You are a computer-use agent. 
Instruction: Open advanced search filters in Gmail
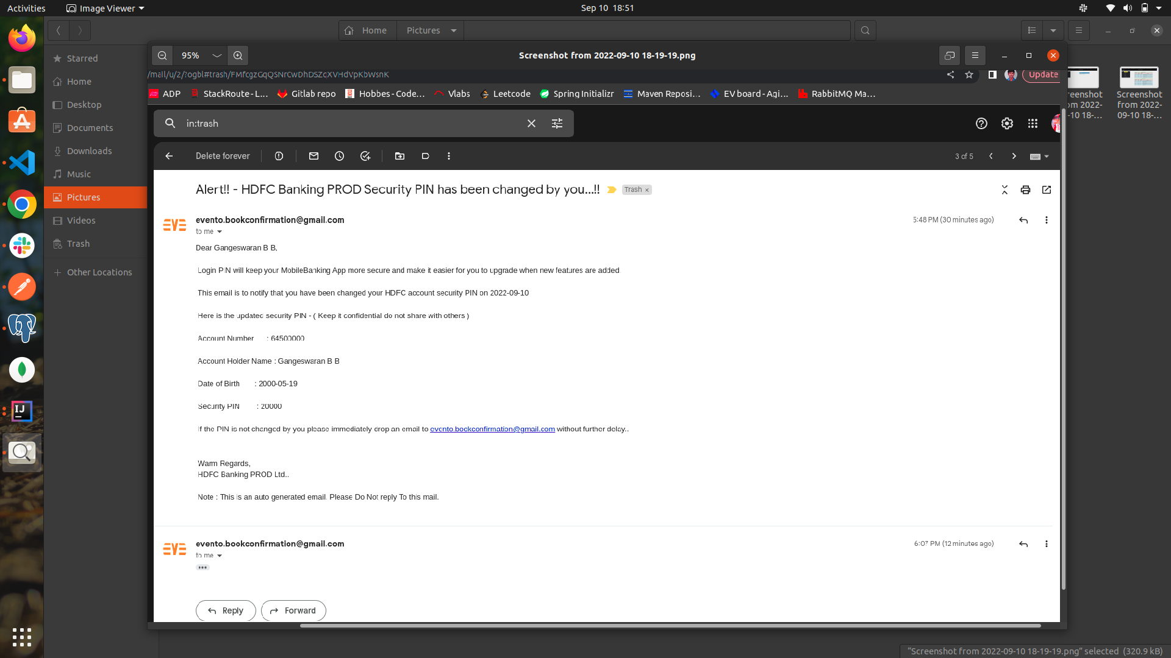pos(557,123)
